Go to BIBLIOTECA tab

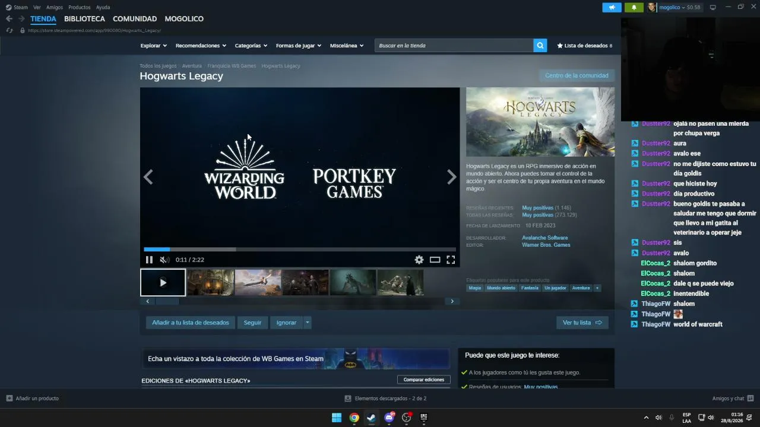pos(84,19)
